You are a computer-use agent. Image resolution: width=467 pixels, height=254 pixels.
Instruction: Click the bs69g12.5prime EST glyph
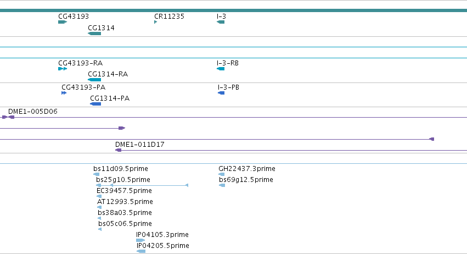(222, 185)
